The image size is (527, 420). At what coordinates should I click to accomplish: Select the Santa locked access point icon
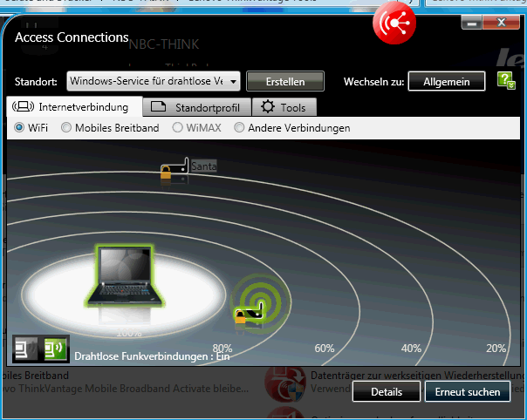pyautogui.click(x=175, y=169)
